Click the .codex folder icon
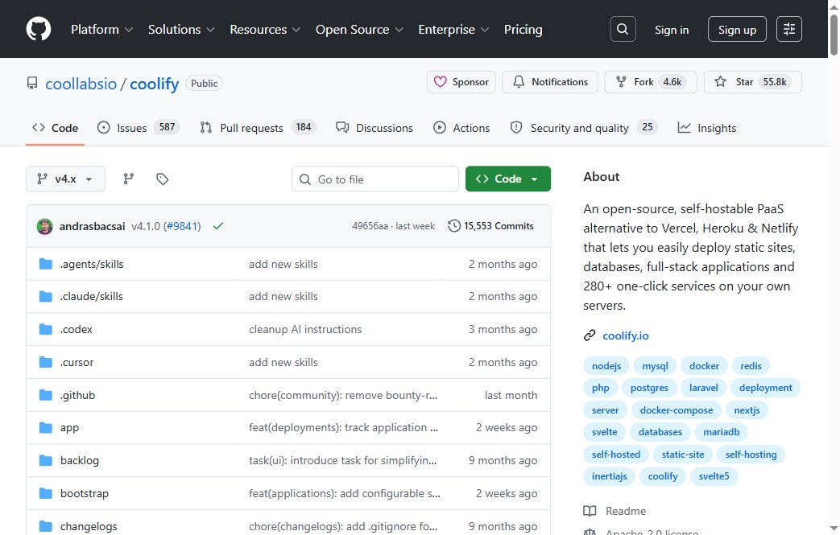The image size is (840, 535). [x=46, y=330]
